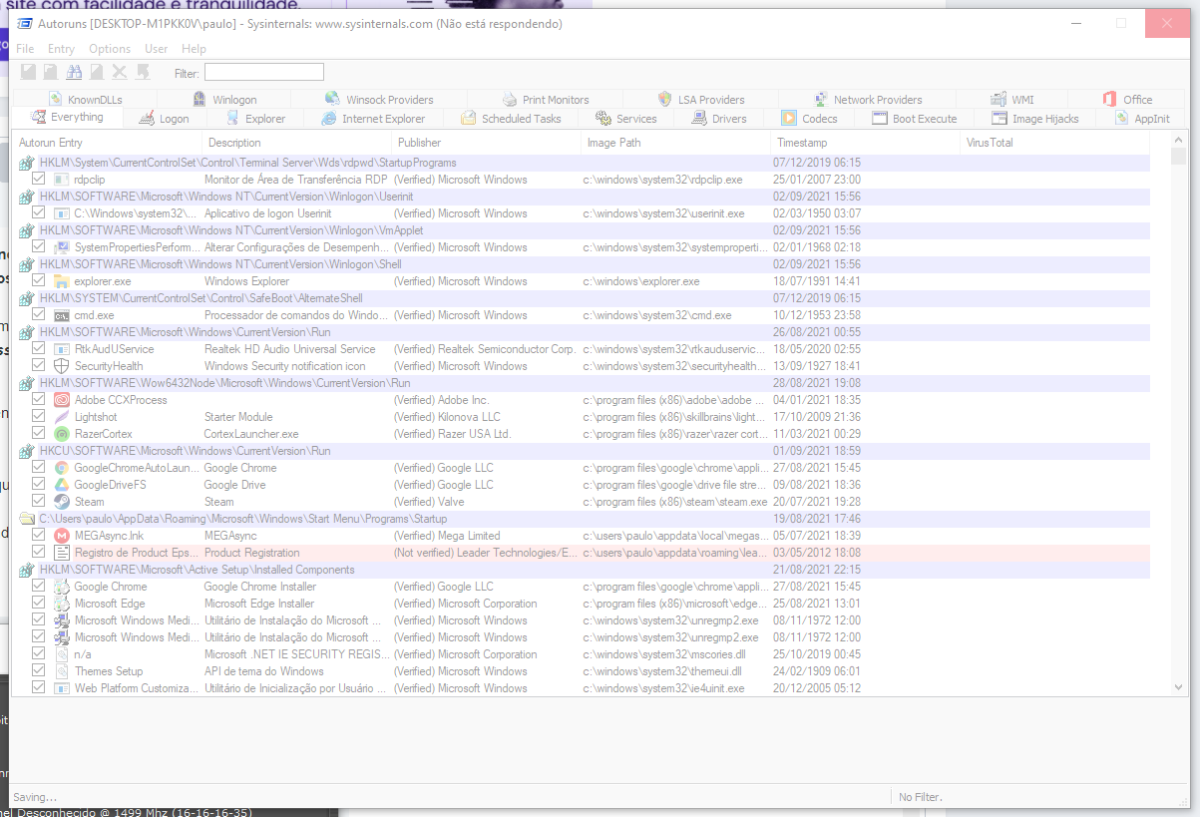1200x817 pixels.
Task: Click the Registro de Product Eps document icon
Action: 61,553
